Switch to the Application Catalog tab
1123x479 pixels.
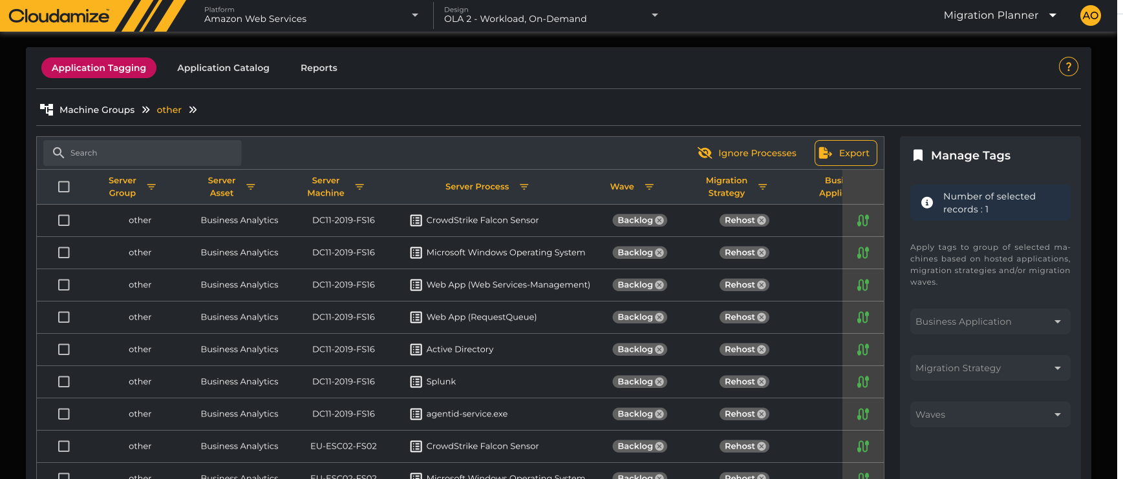pos(223,68)
